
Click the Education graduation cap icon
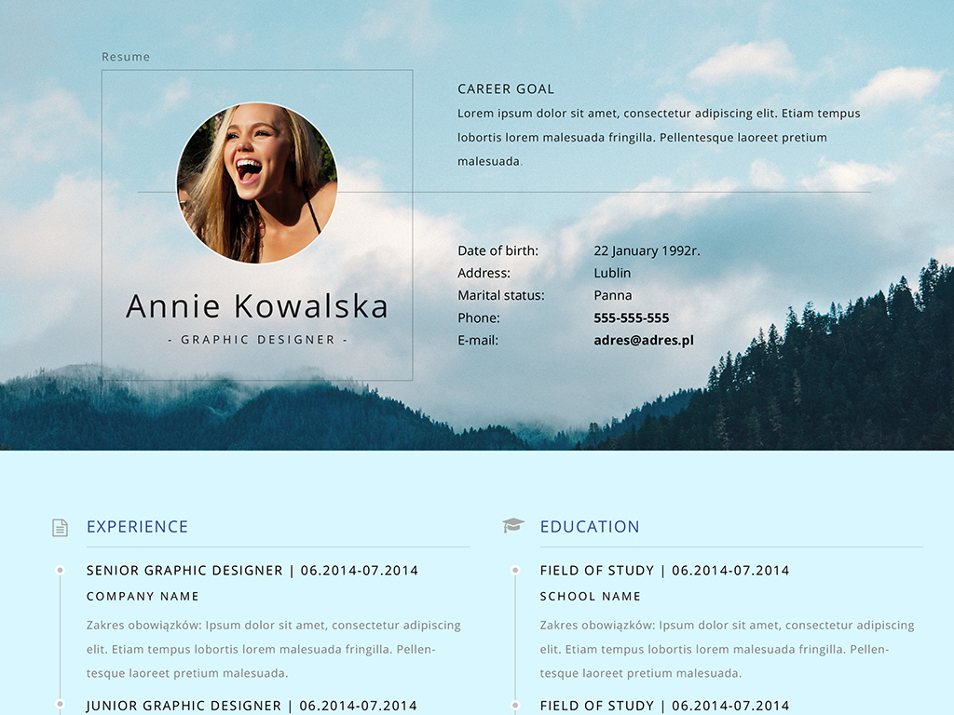click(513, 525)
